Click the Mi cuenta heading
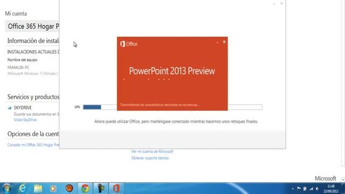The width and height of the screenshot is (345, 194). click(x=16, y=13)
